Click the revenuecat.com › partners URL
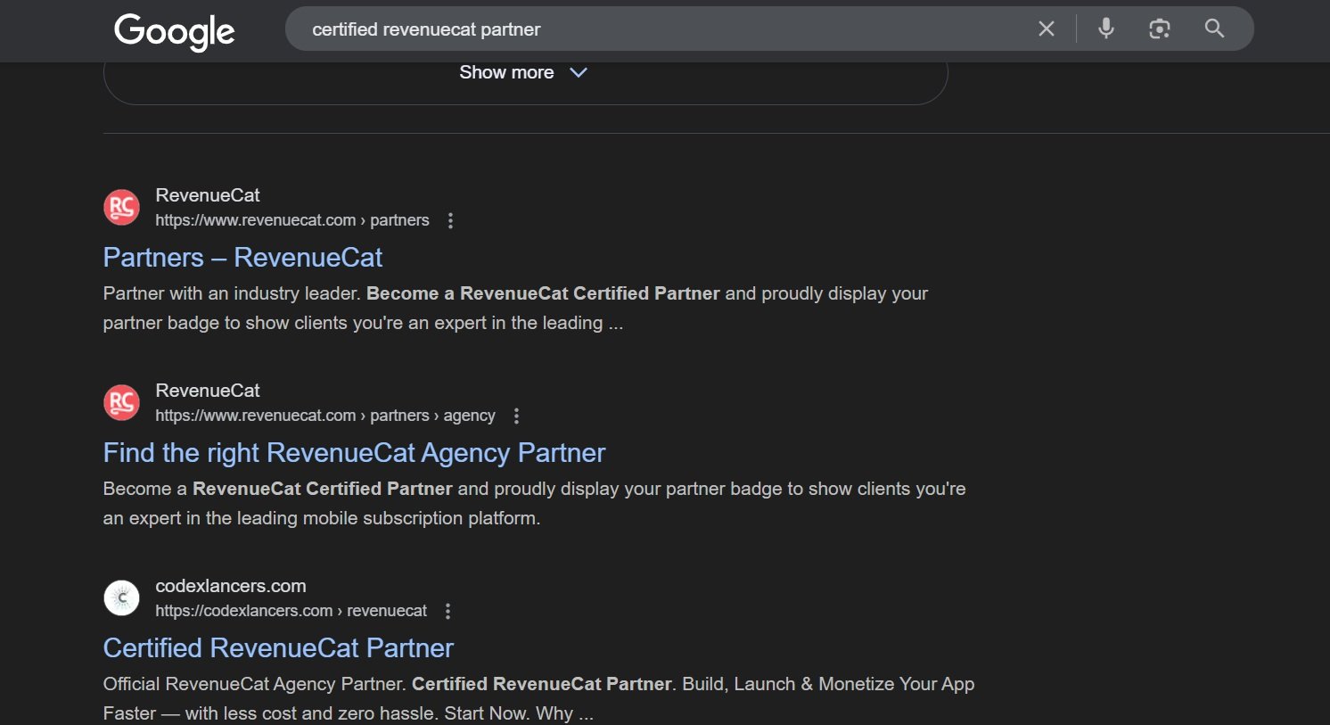 (291, 220)
